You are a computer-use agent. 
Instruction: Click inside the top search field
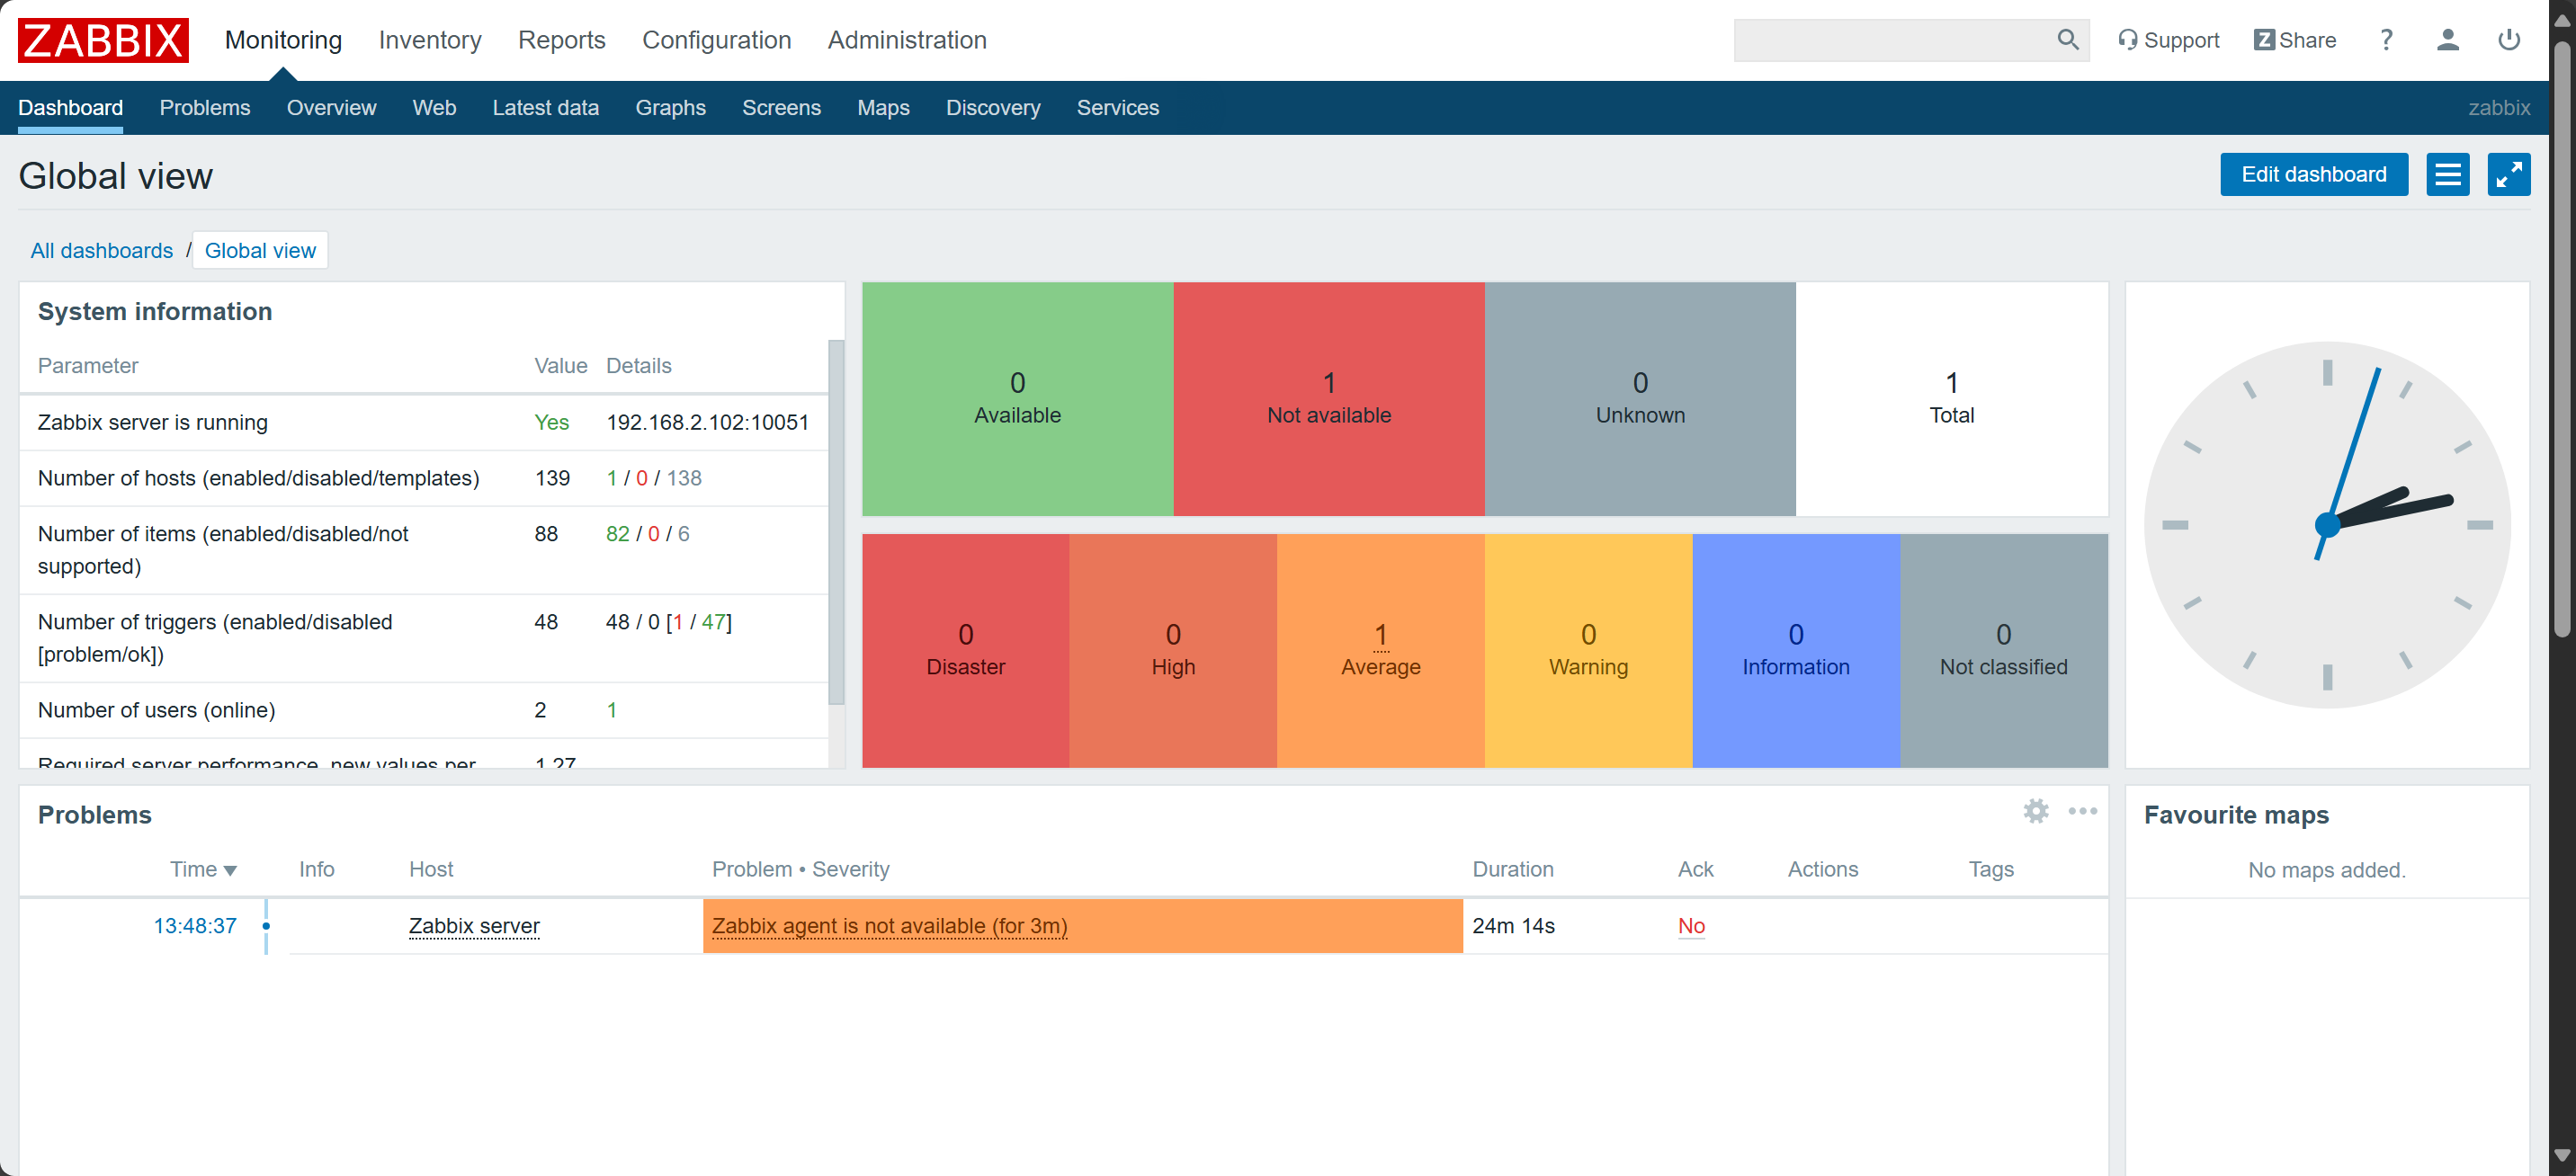[1890, 40]
